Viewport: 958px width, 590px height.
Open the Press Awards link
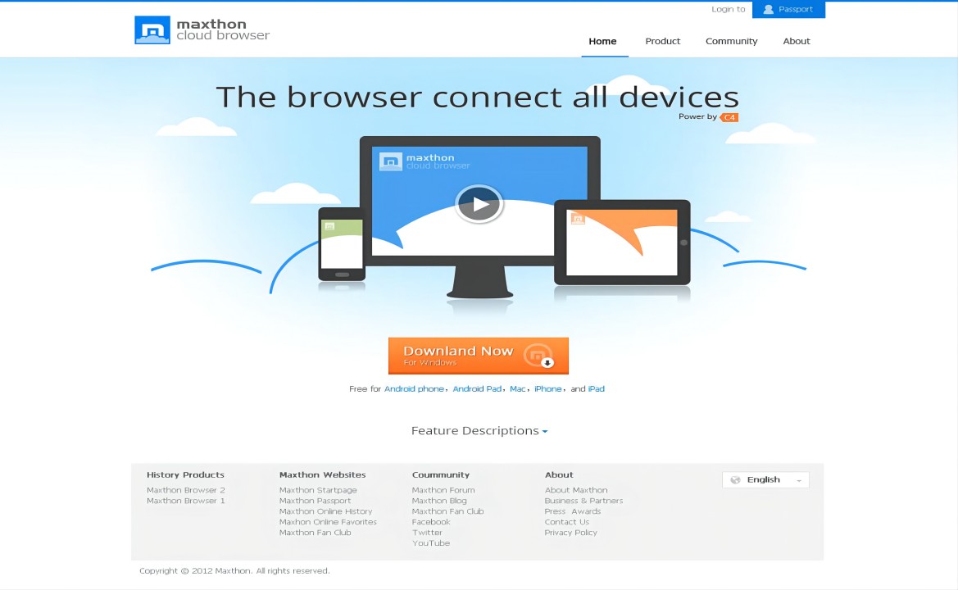573,512
